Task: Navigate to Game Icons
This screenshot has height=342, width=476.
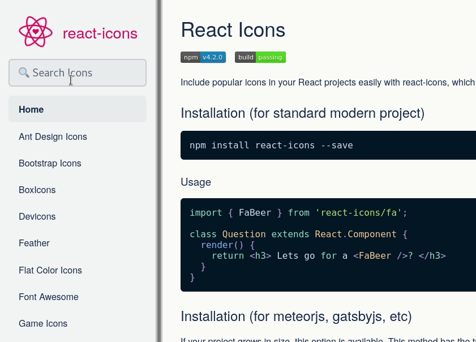Action: pos(43,323)
